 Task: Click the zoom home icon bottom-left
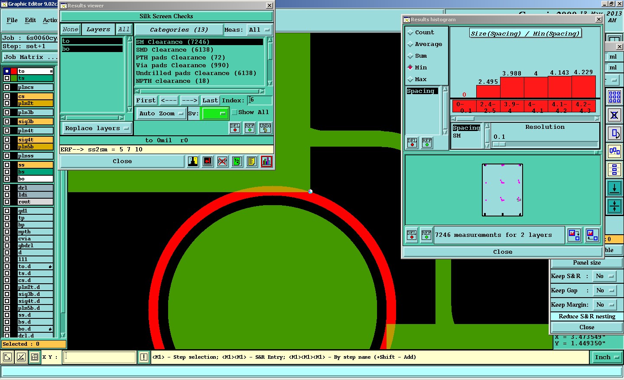click(7, 357)
